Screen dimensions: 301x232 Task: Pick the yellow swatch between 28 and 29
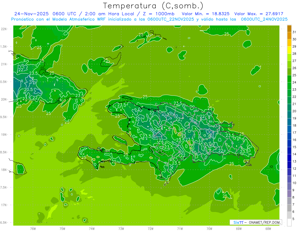[x=289, y=50]
